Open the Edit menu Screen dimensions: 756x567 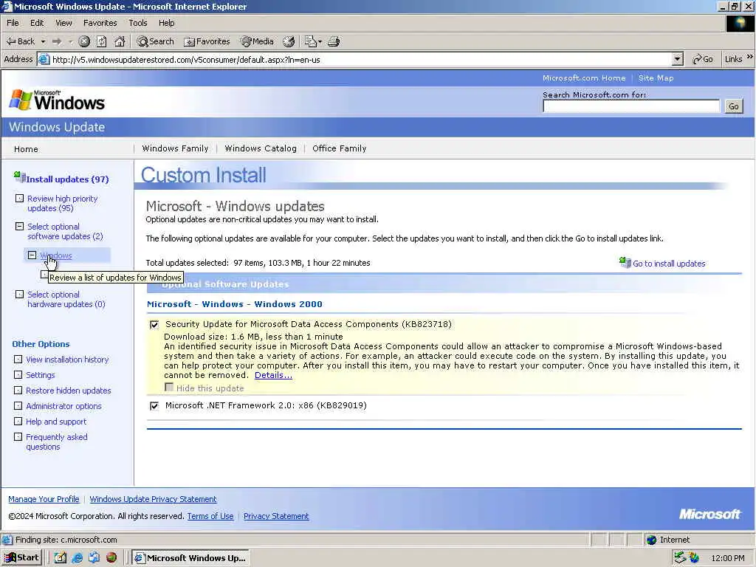(x=37, y=23)
